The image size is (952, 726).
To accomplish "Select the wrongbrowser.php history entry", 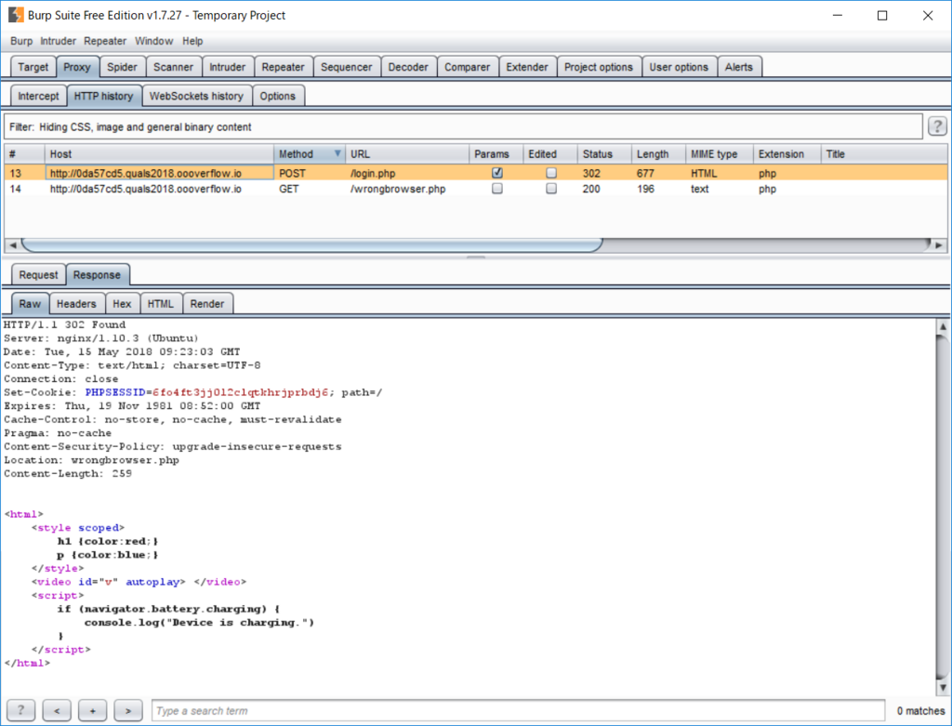I will [x=476, y=189].
